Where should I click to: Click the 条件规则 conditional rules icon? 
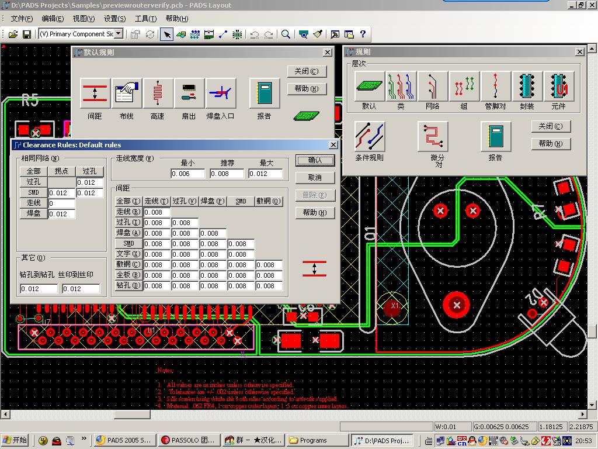(370, 136)
